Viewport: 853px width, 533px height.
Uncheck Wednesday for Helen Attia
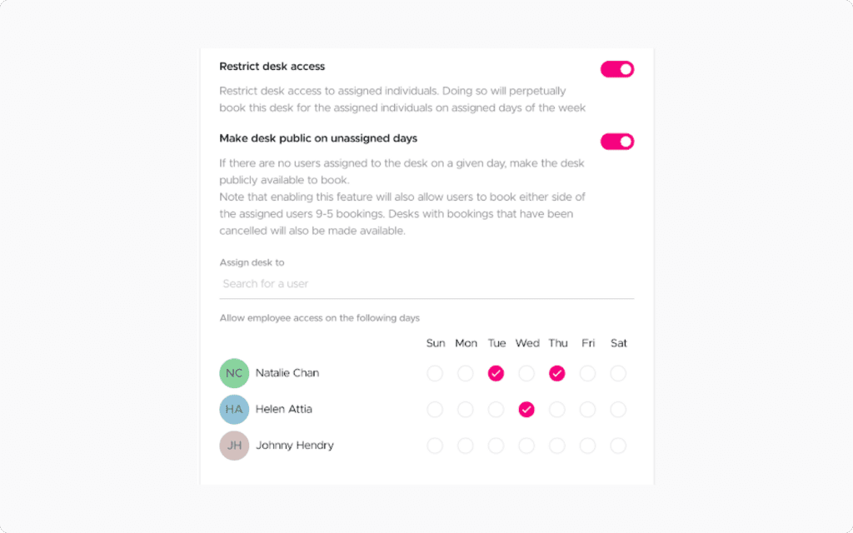526,410
